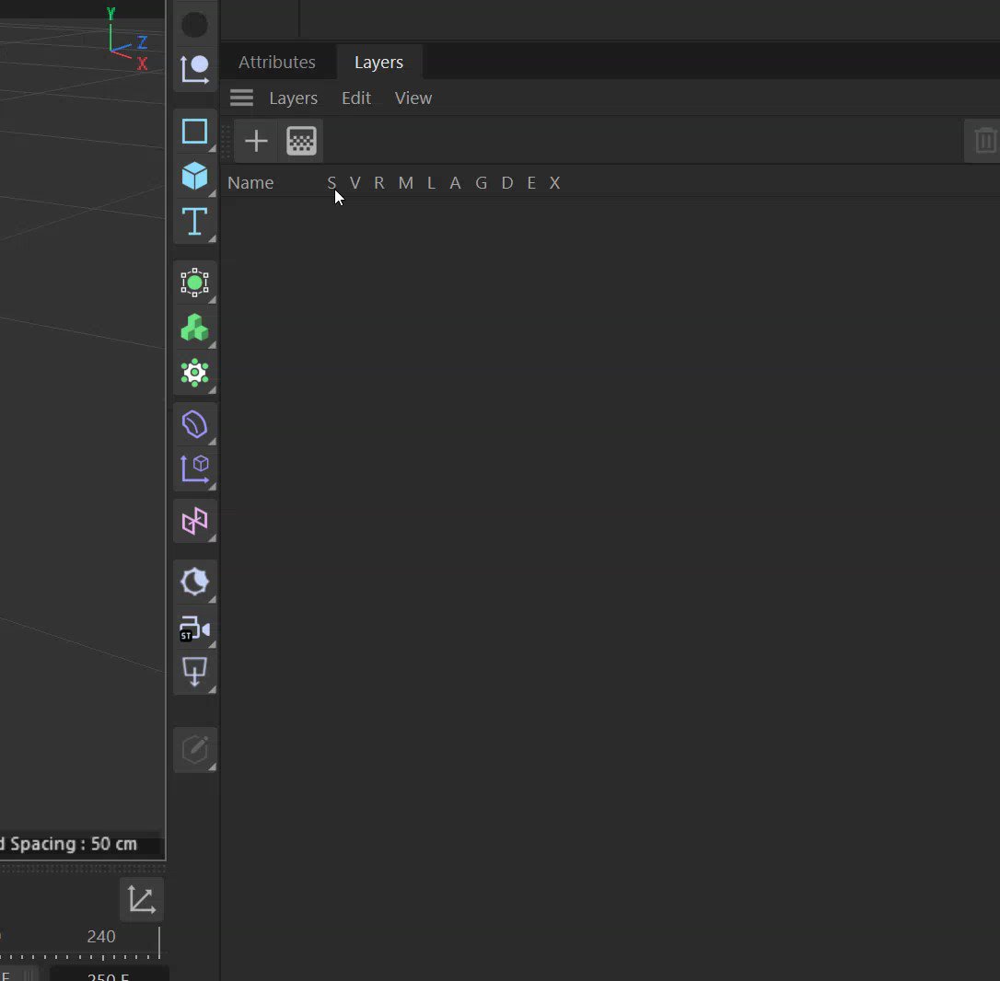
Task: Click the D deformers column header
Action: point(507,183)
